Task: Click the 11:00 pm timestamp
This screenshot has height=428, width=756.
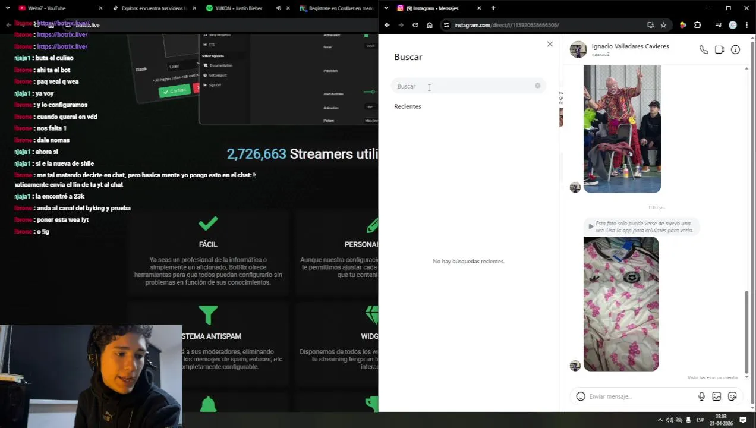Action: [x=656, y=207]
